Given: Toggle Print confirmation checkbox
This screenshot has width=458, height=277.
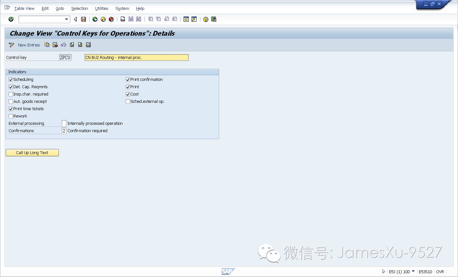Looking at the screenshot, I should 128,80.
